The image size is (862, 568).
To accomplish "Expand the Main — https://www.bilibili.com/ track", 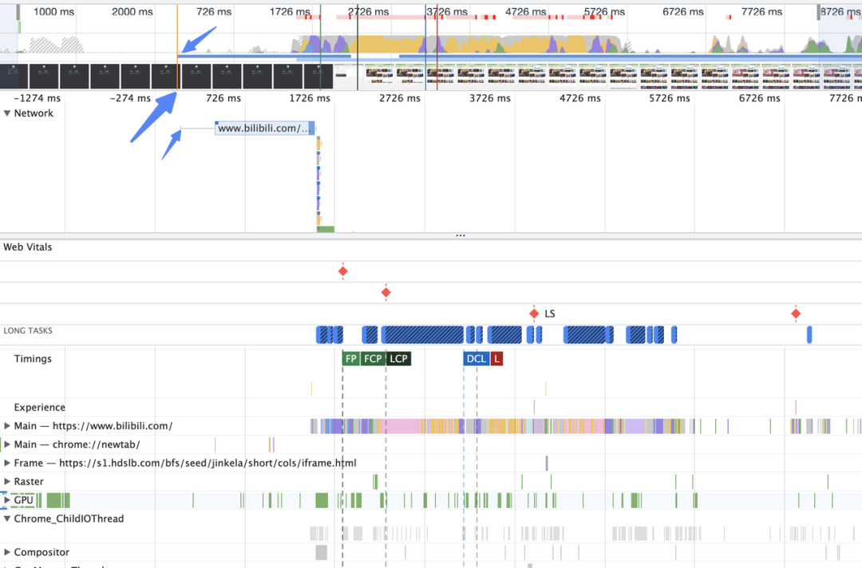I will (7, 425).
